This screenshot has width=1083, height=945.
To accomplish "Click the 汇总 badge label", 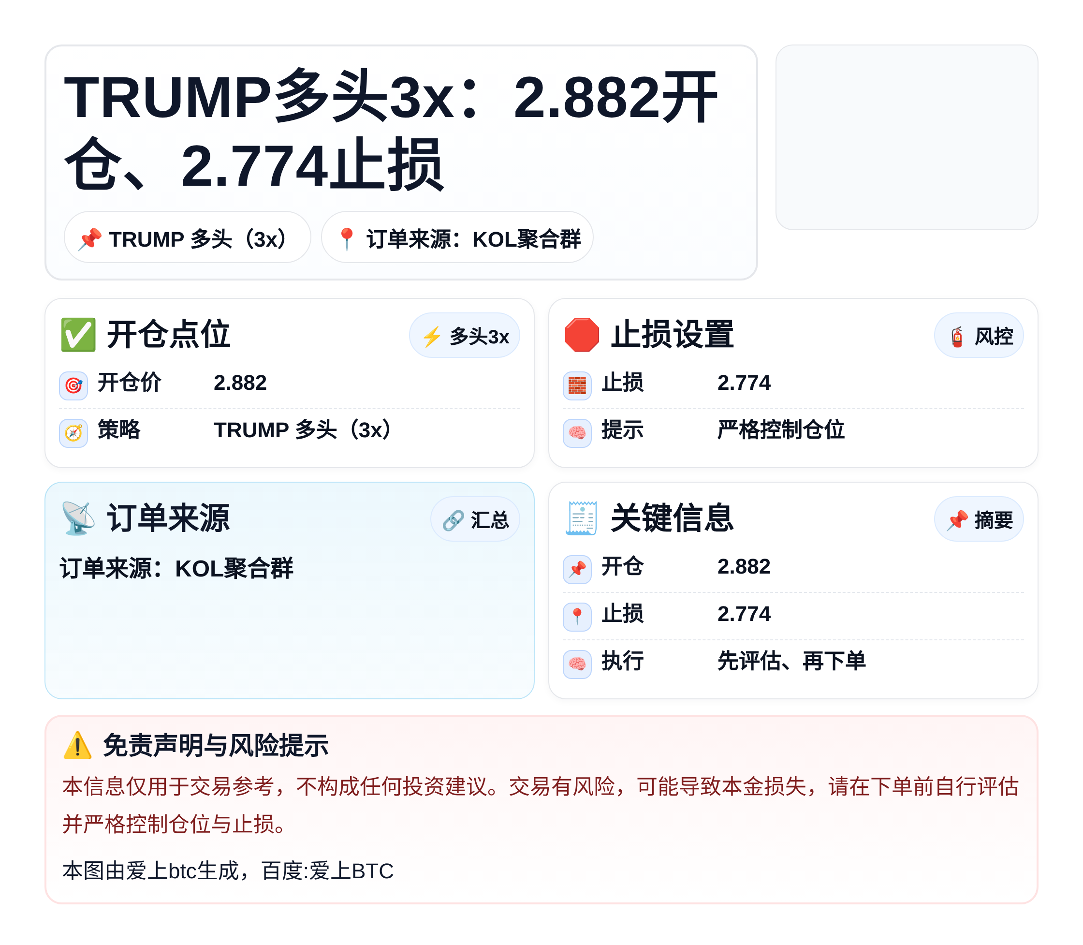I will tap(490, 520).
